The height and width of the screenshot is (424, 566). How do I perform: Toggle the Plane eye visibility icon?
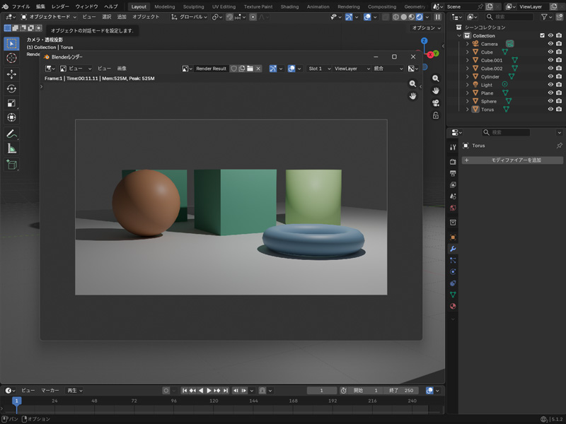[550, 93]
